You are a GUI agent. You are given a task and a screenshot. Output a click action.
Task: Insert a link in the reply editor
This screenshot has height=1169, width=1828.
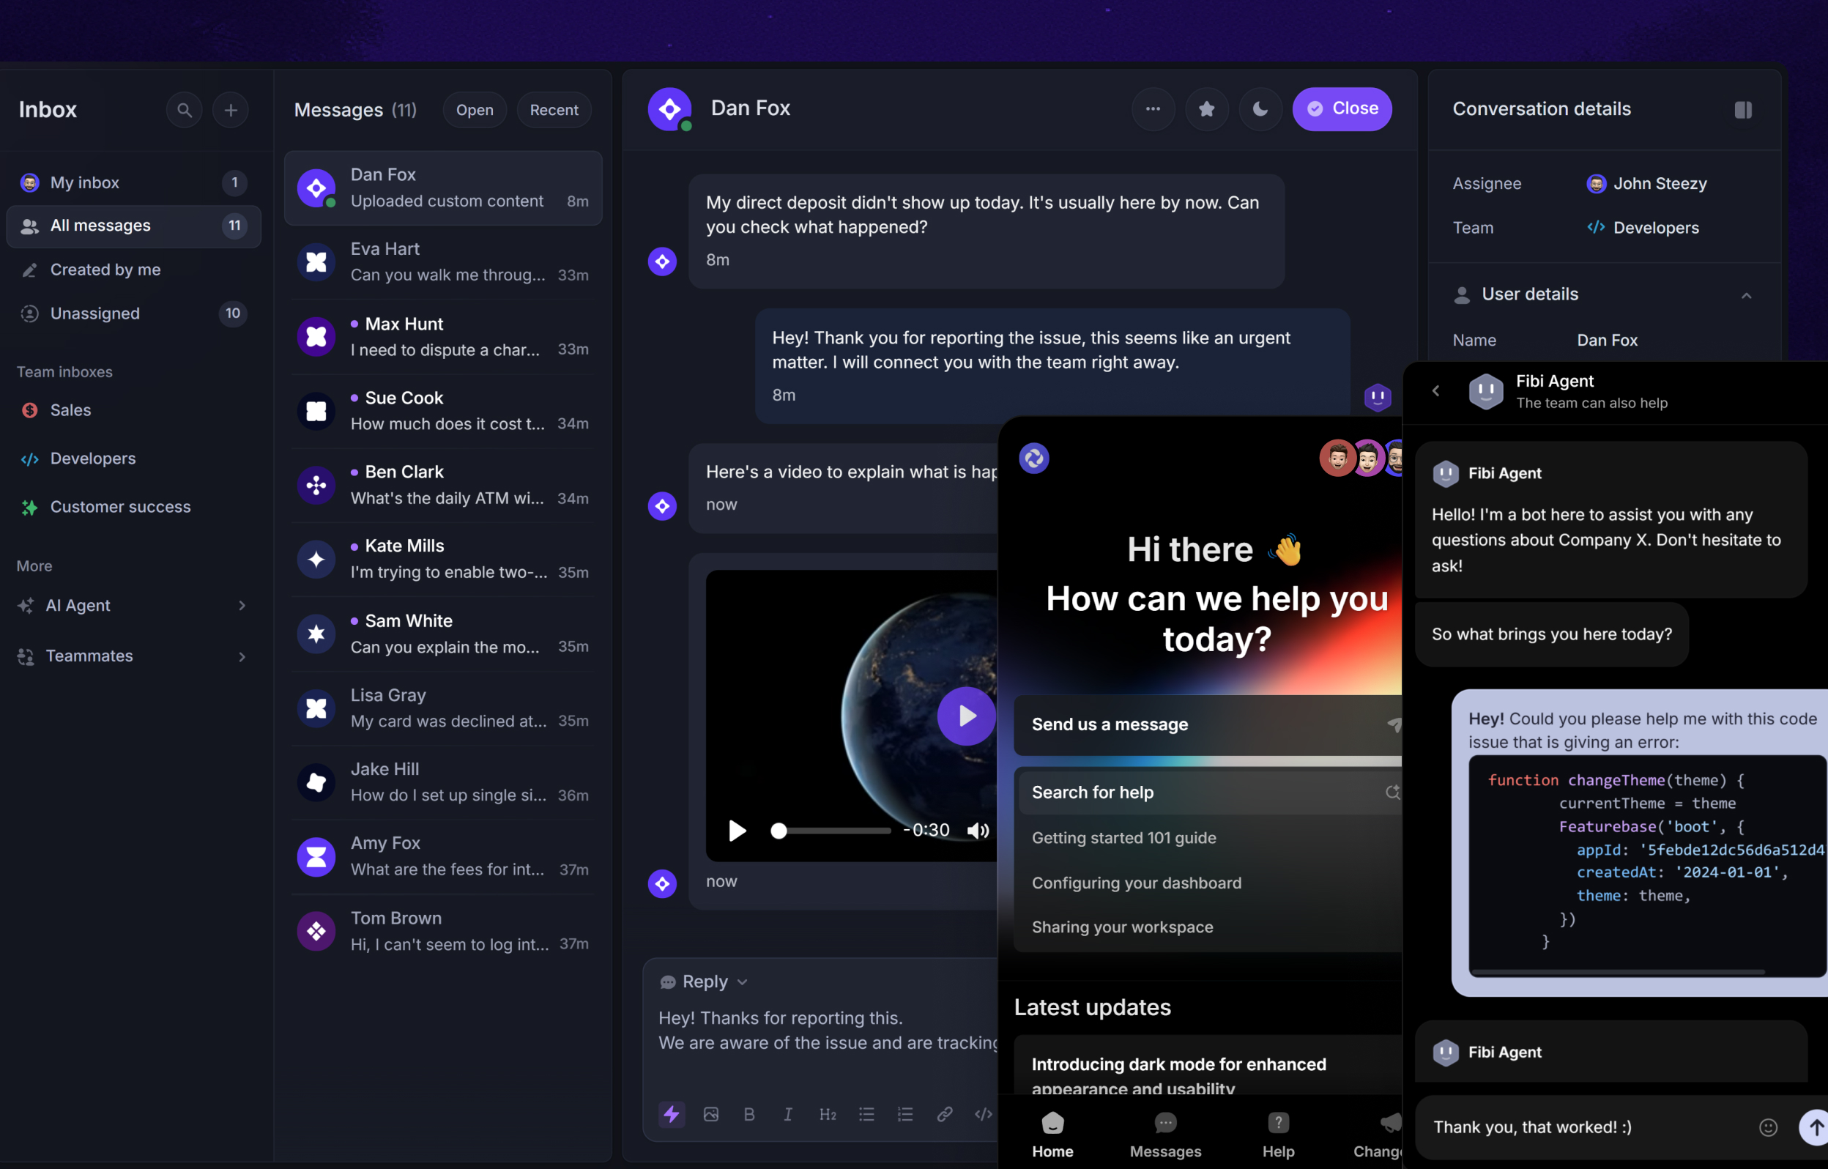point(944,1113)
